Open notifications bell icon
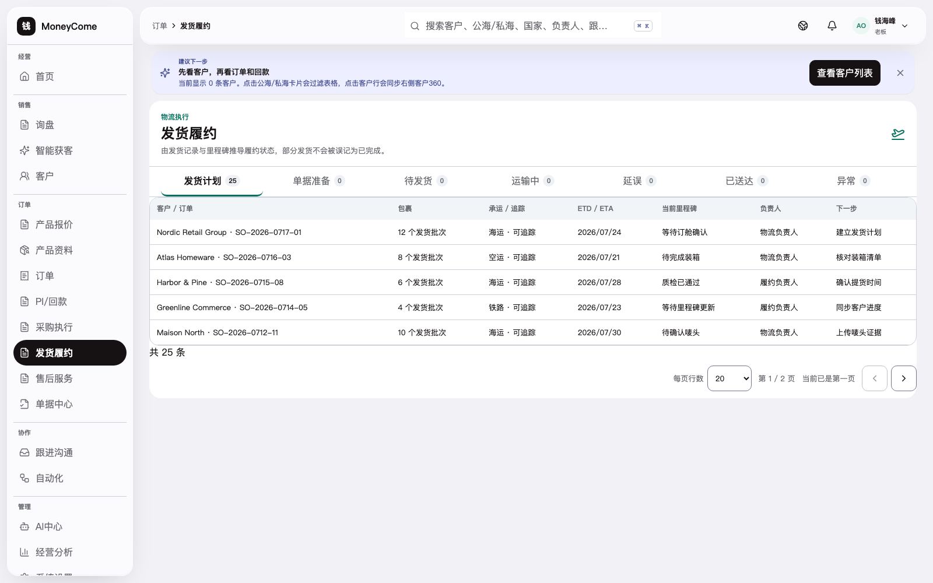This screenshot has height=583, width=933. [832, 26]
